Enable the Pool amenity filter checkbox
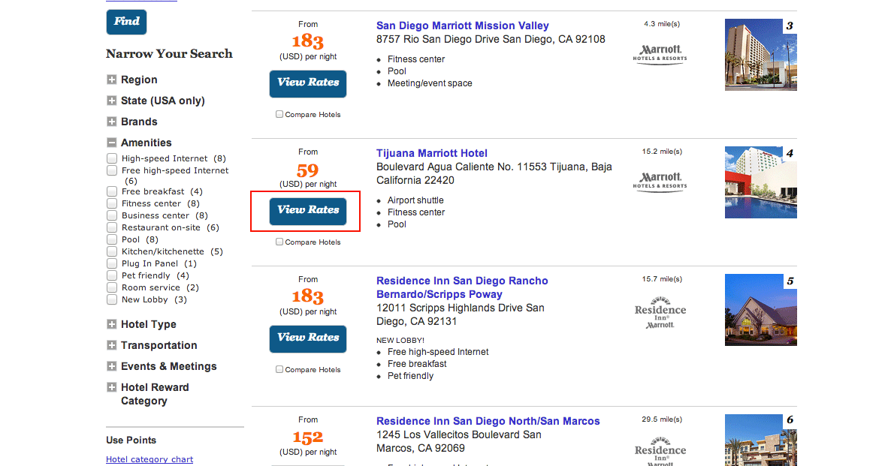The image size is (888, 466). [112, 239]
